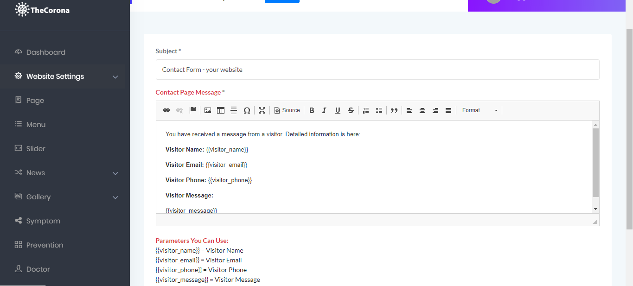The width and height of the screenshot is (633, 286).
Task: Insert an image via toolbar icon
Action: click(208, 110)
